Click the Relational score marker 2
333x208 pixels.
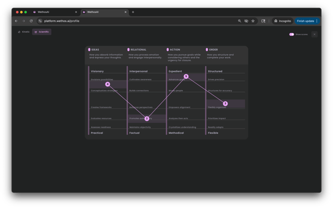147,119
